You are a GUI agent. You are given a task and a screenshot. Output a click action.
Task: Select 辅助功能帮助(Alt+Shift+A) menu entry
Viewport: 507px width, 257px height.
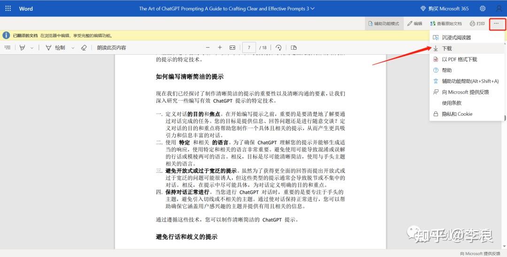point(467,81)
